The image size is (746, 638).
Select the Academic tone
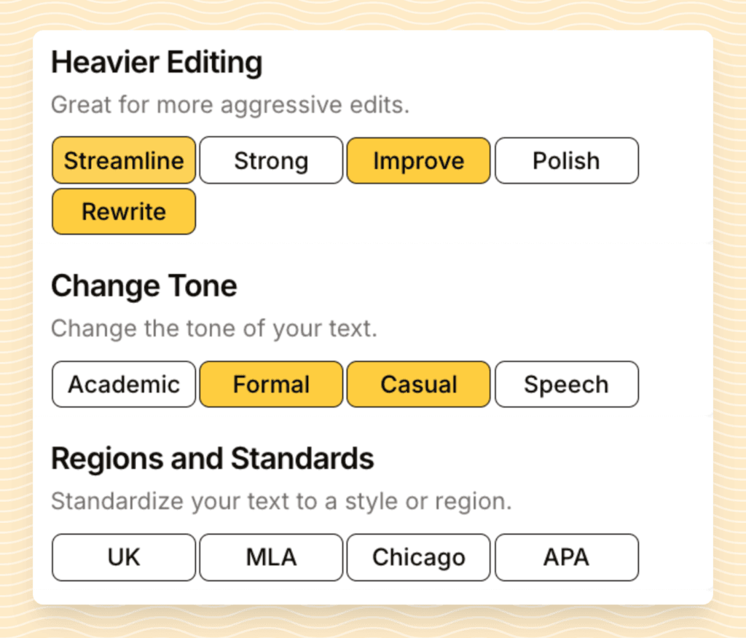(123, 384)
